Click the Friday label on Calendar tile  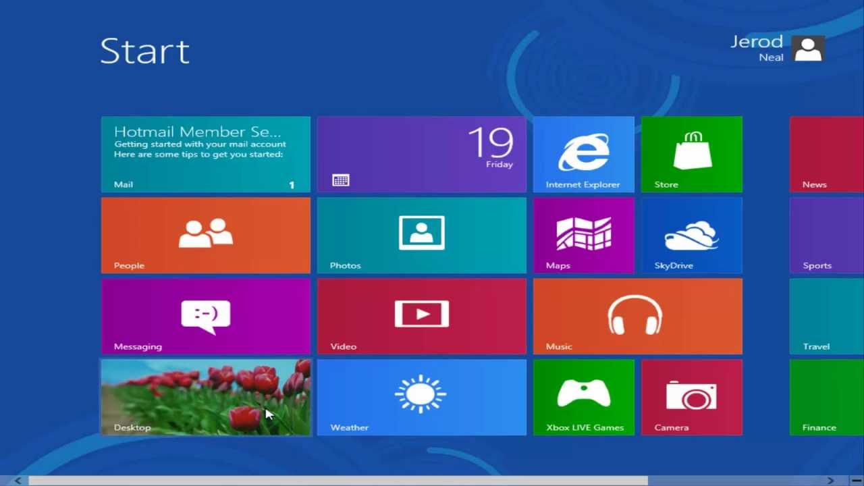point(500,164)
